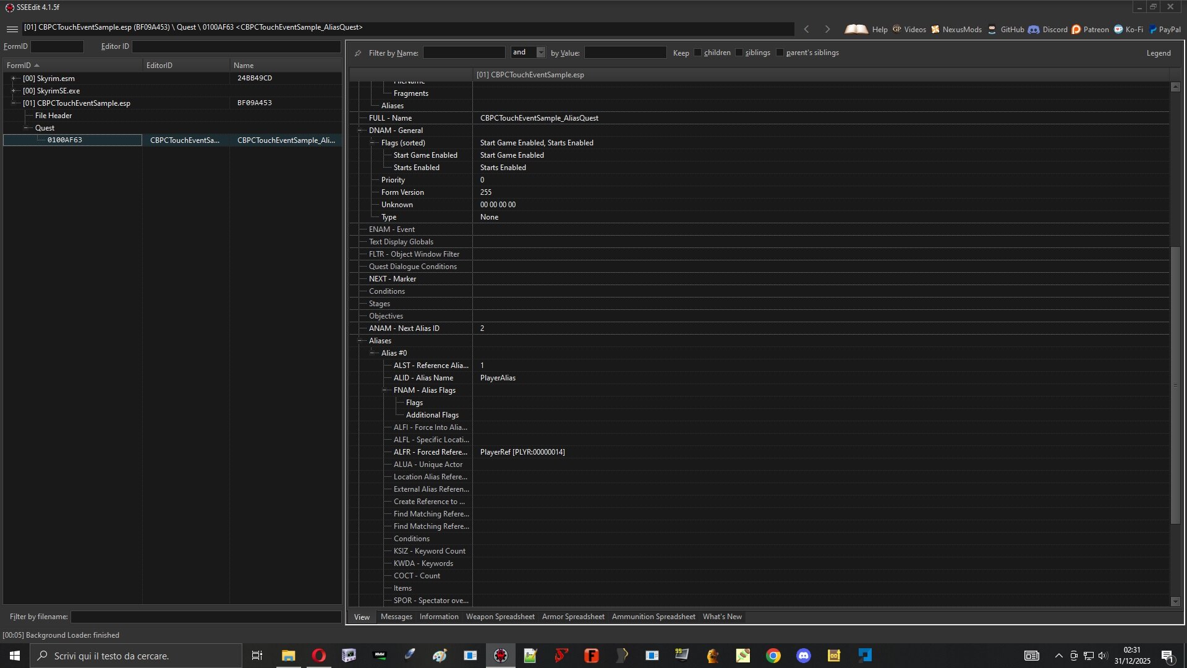The image size is (1187, 668).
Task: Collapse the Aliases section below ANAM
Action: 360,341
